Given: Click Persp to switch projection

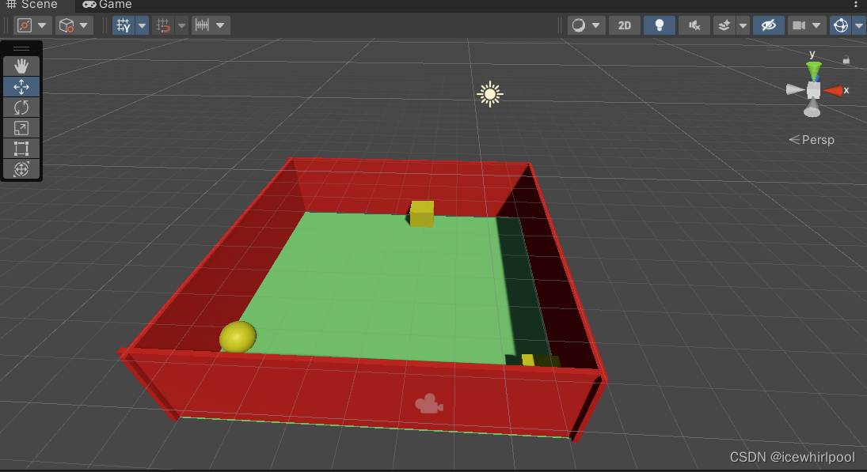Looking at the screenshot, I should [818, 140].
